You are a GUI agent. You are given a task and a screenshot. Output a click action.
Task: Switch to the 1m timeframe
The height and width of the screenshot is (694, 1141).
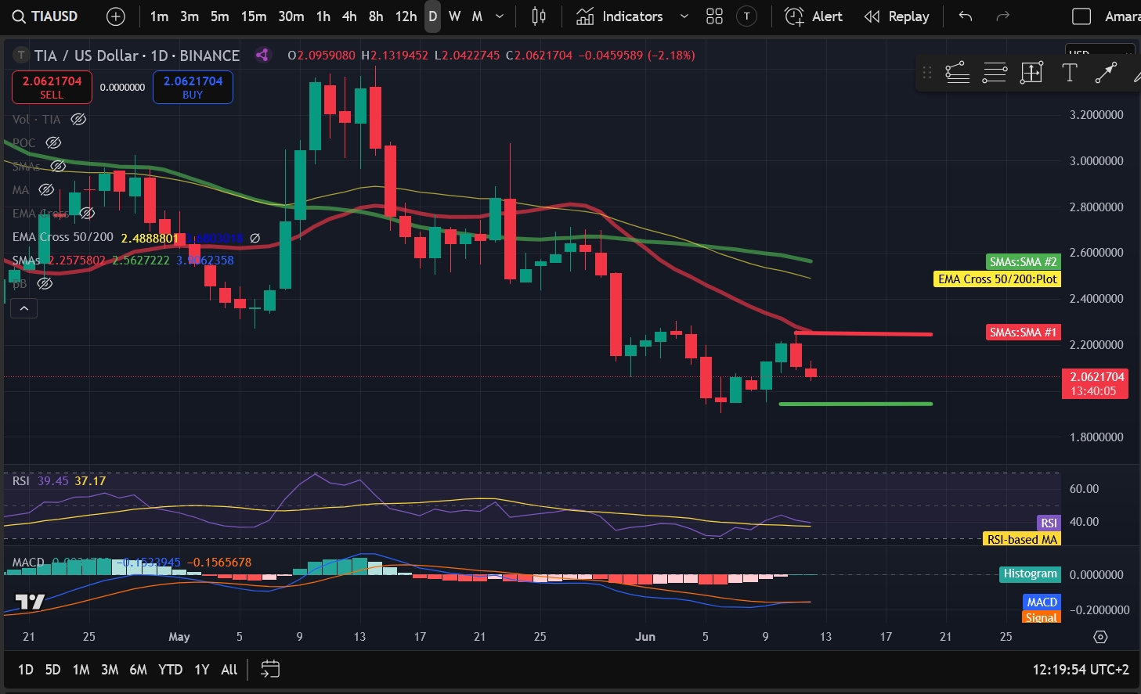point(159,16)
